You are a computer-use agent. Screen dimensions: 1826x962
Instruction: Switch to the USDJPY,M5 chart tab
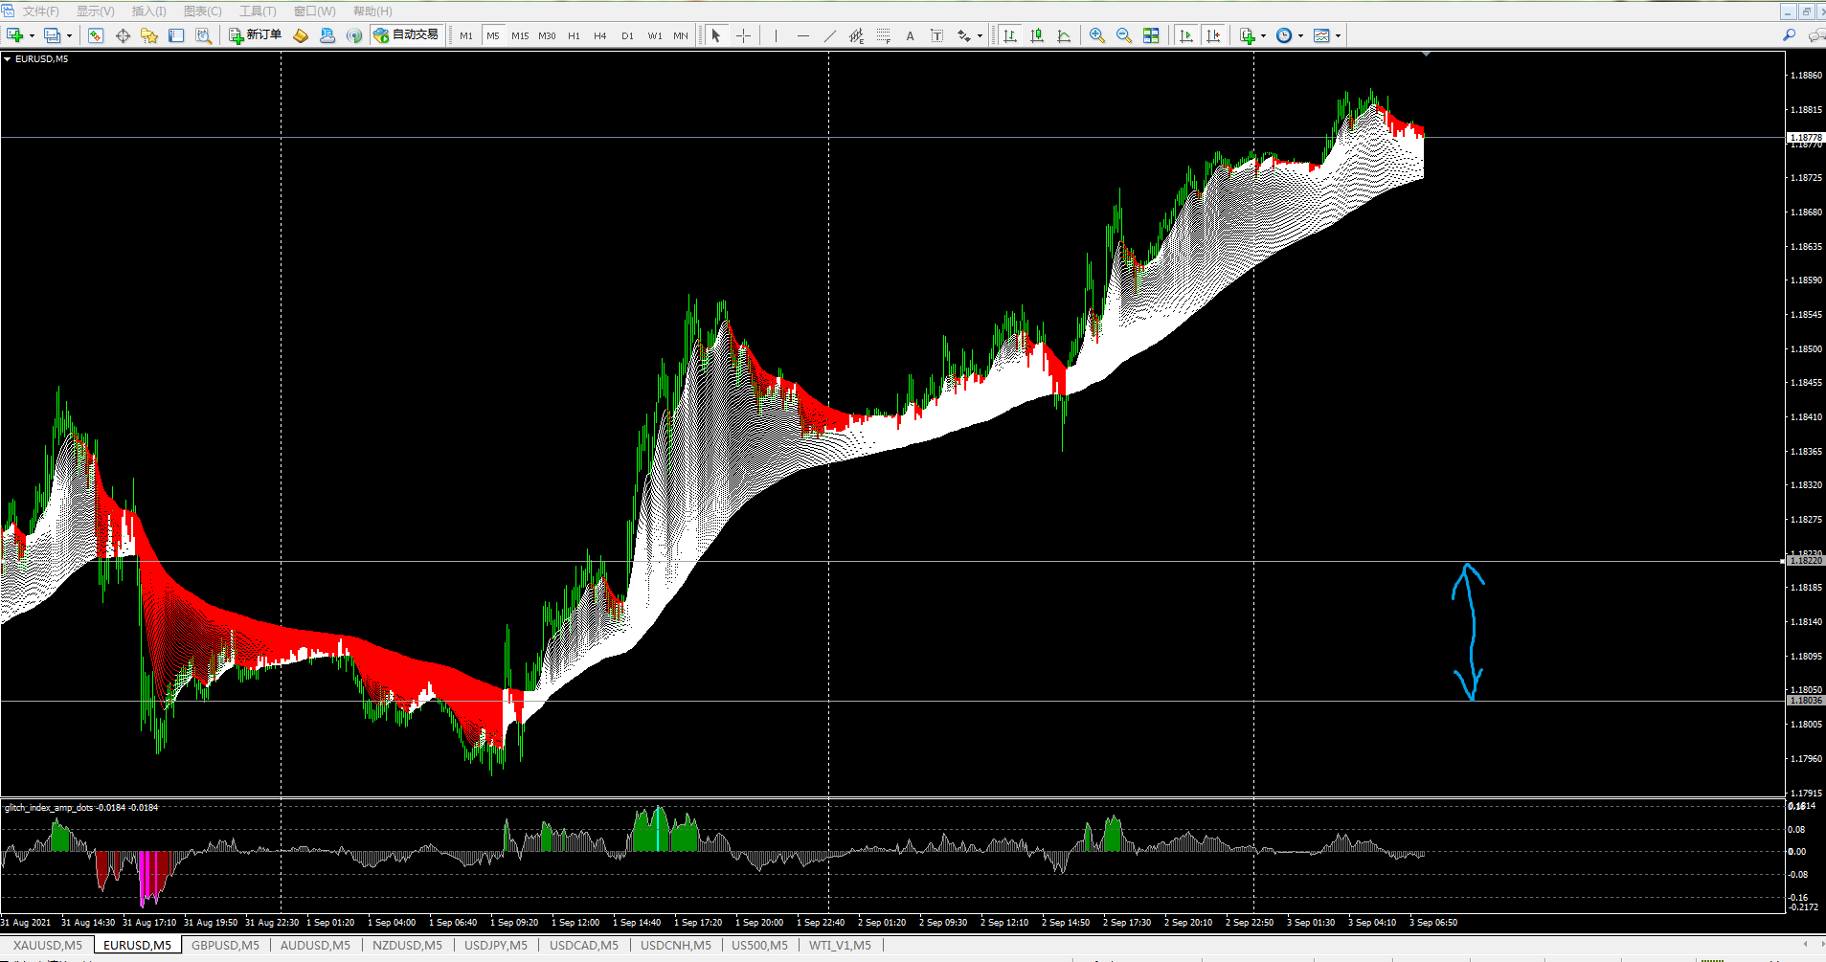[496, 946]
